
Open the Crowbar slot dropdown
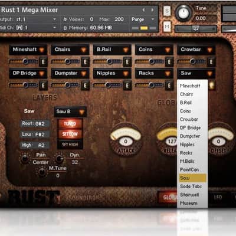coord(196,50)
